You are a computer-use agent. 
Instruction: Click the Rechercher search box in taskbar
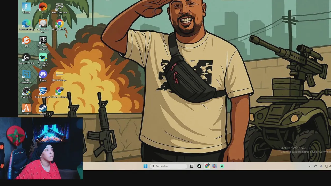pyautogui.click(x=168, y=166)
